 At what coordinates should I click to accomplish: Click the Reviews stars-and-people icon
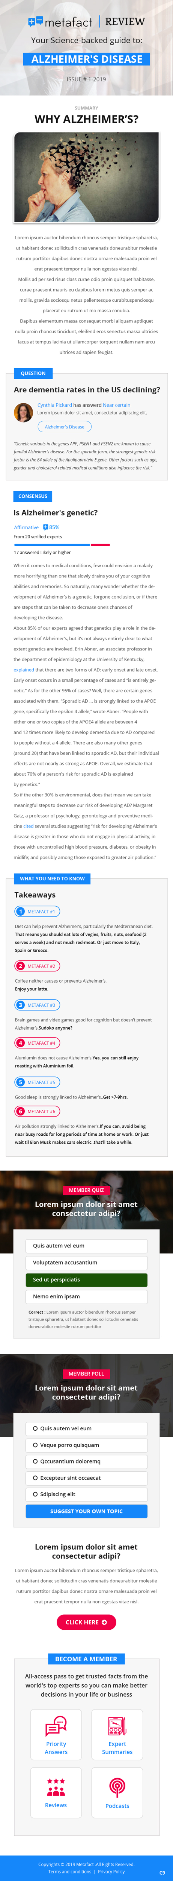point(56,1787)
